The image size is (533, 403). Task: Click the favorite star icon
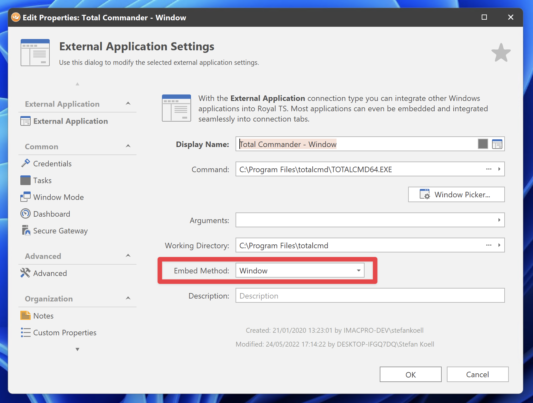(501, 53)
